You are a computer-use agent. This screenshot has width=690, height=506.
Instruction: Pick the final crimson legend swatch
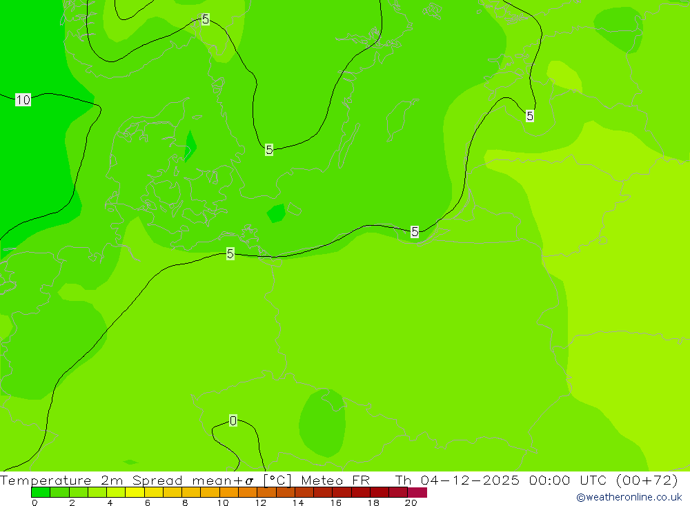417,492
